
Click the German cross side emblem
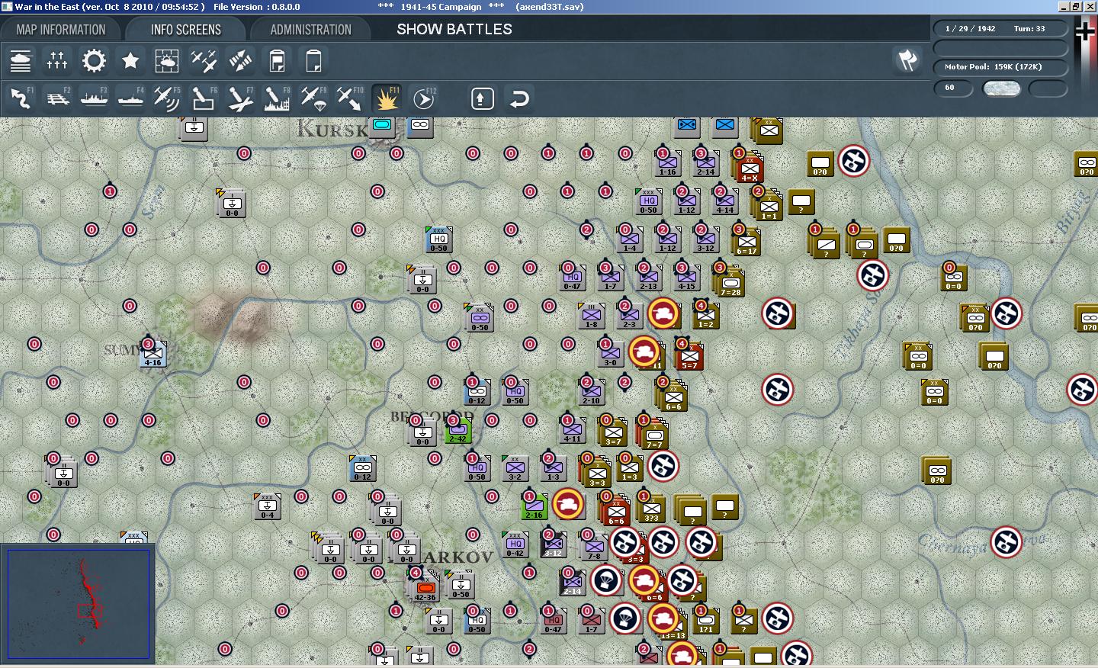click(1085, 32)
